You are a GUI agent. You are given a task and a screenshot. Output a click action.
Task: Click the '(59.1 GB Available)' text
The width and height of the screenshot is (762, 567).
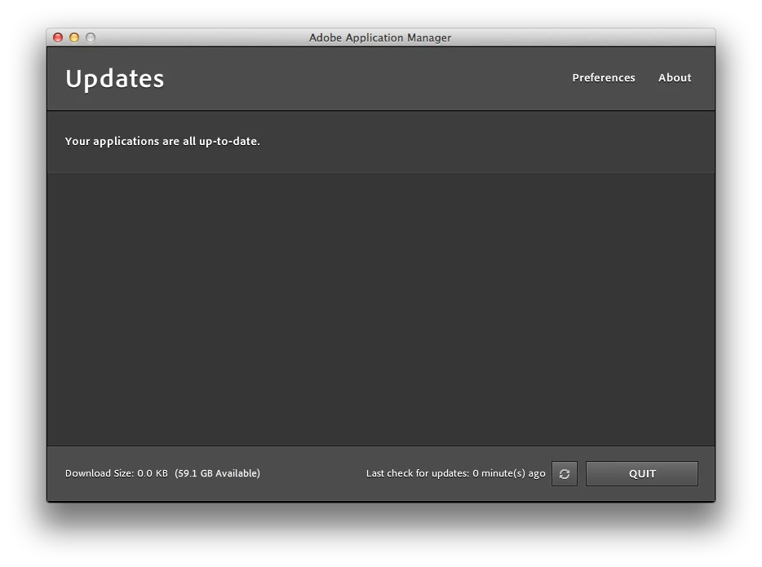coord(217,473)
